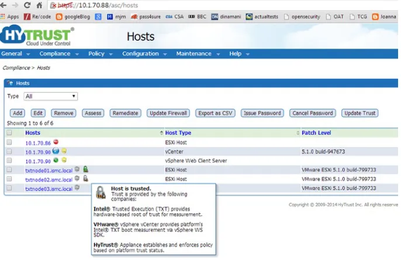Open the opensecurity bookmark

tap(302, 17)
